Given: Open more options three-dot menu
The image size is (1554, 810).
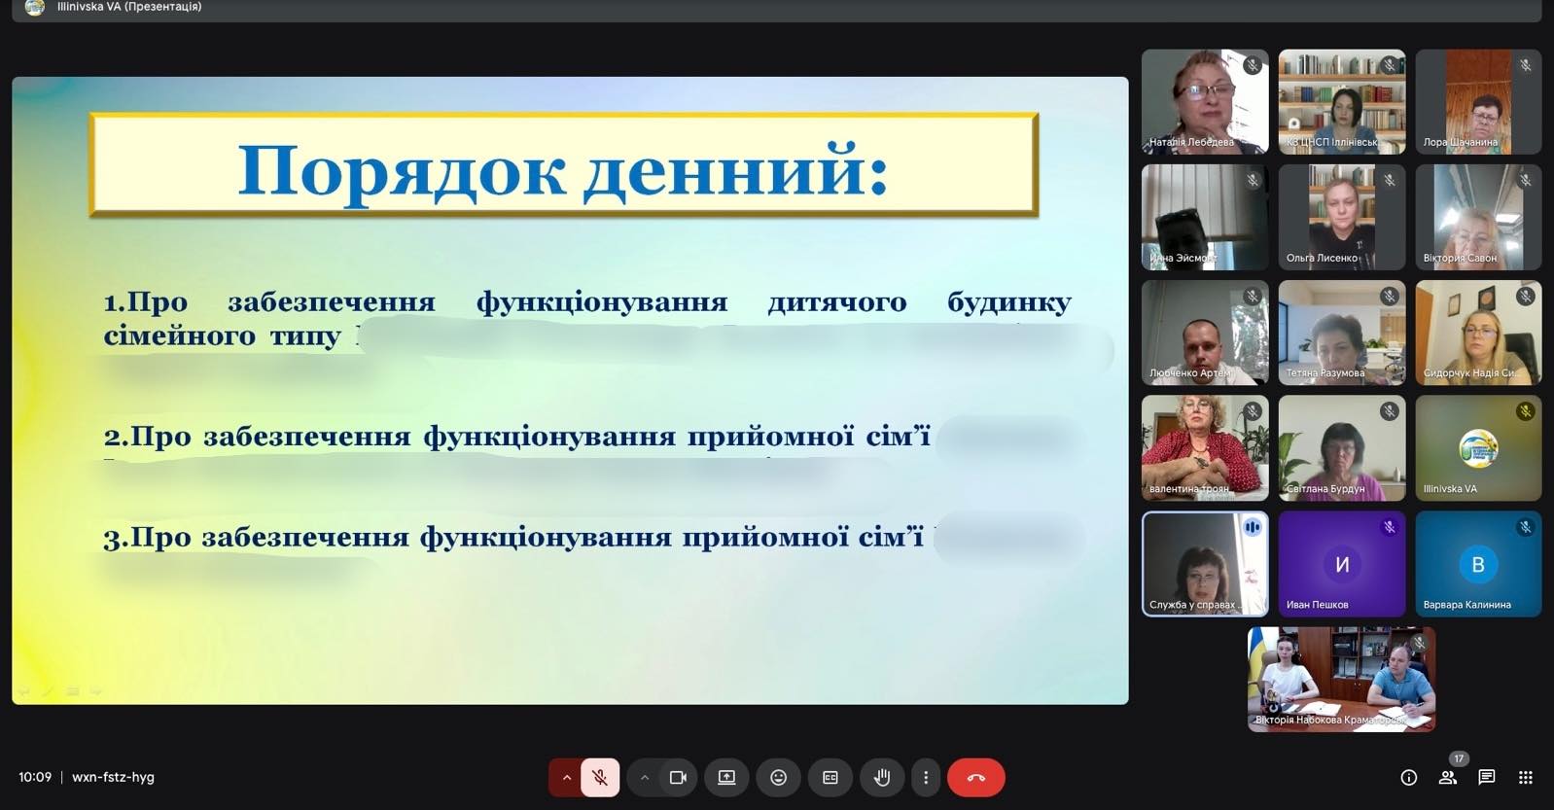Looking at the screenshot, I should 925,778.
